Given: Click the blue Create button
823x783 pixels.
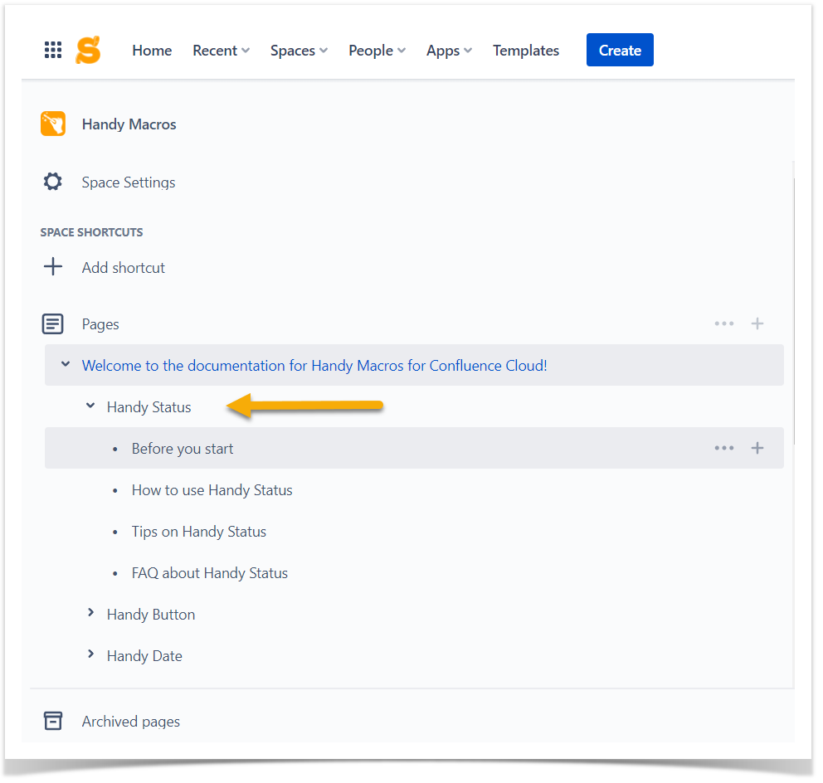Looking at the screenshot, I should pos(620,50).
